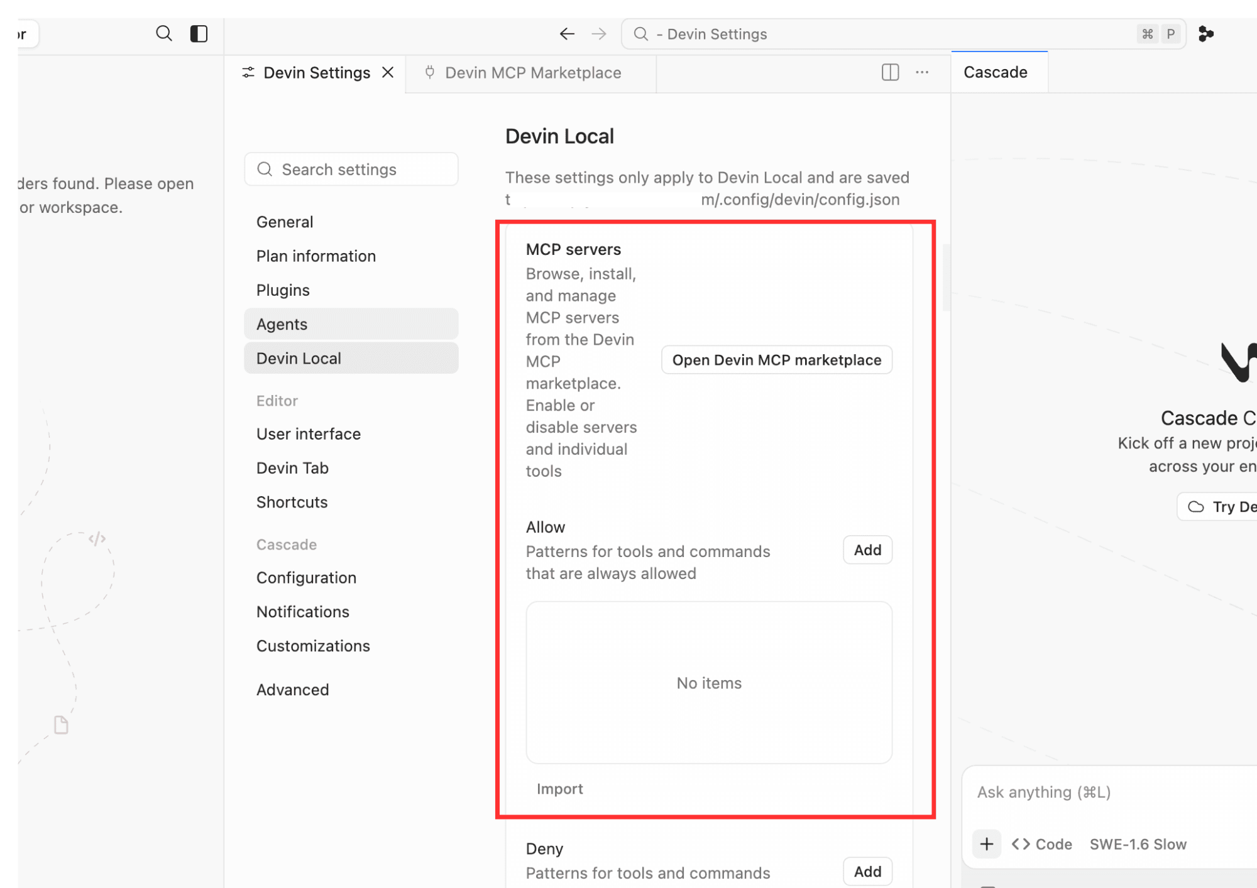1257x888 pixels.
Task: Click the command search bar showing Devin Settings
Action: 903,34
